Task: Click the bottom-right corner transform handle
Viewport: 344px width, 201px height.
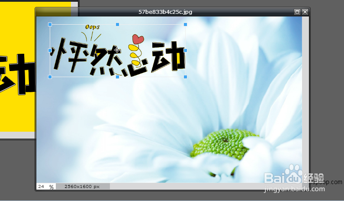Action: coord(185,77)
